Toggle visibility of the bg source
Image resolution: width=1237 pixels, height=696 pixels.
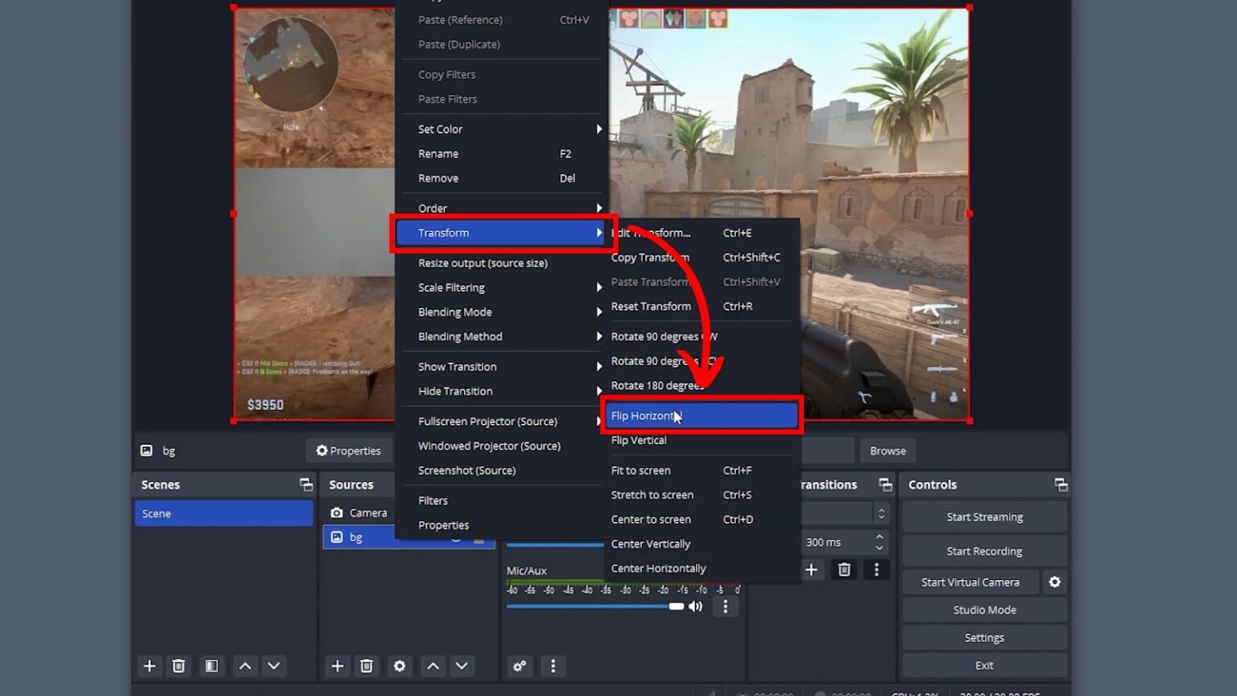[x=456, y=536]
